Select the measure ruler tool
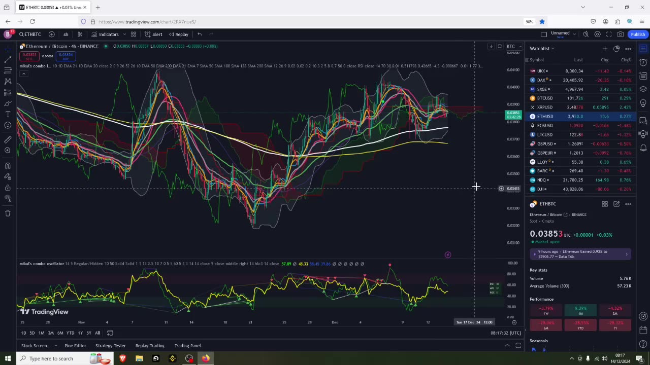This screenshot has height=365, width=650. pos(8,139)
